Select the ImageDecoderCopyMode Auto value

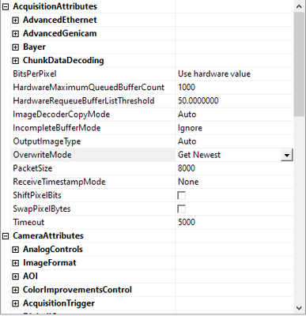click(187, 115)
